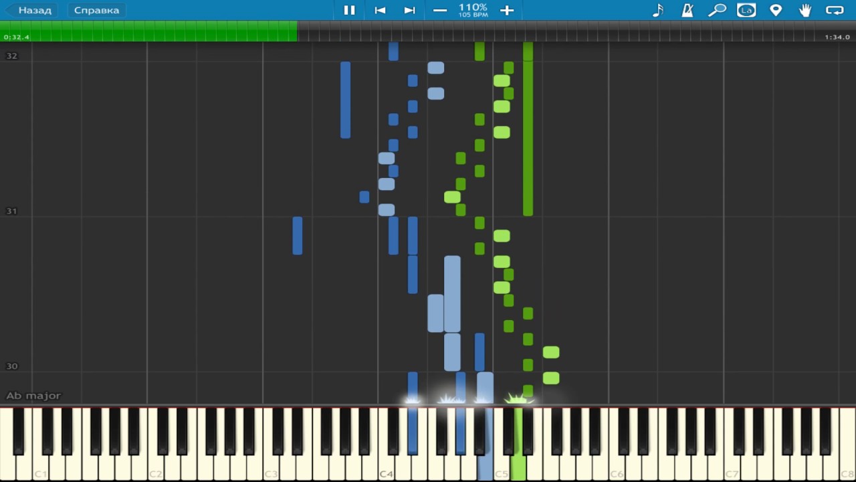Skip forward to the next section
Image resolution: width=856 pixels, height=482 pixels.
(x=410, y=10)
